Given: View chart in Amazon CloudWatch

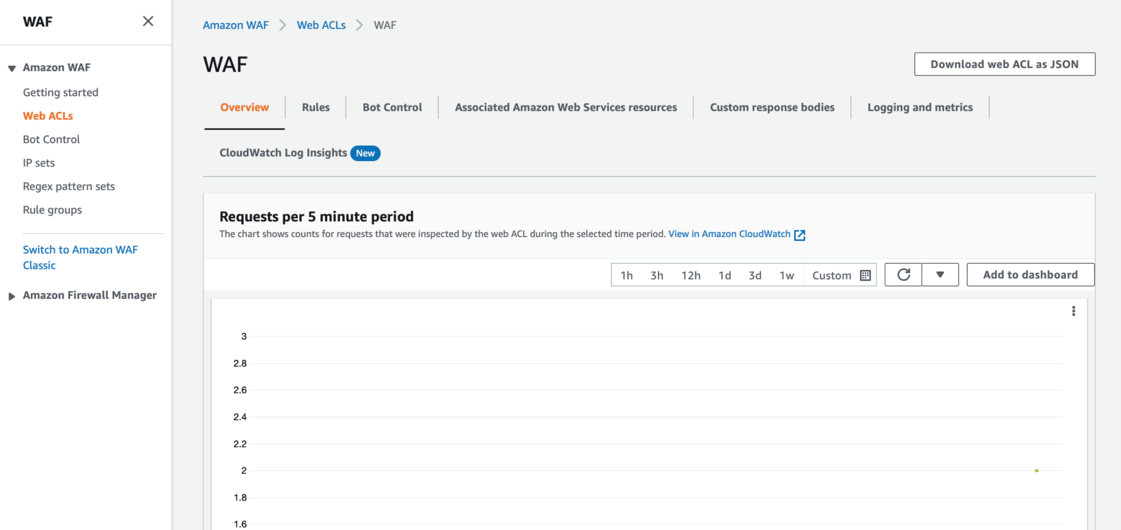Looking at the screenshot, I should click(729, 234).
